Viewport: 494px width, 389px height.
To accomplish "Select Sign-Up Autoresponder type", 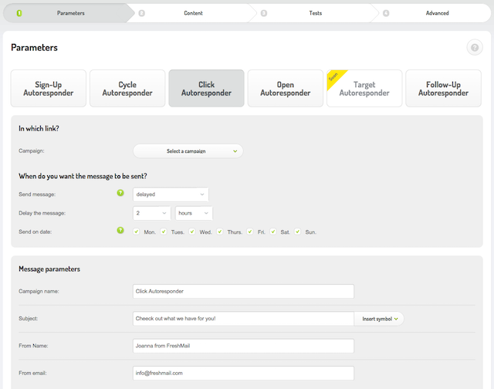I will (x=49, y=89).
